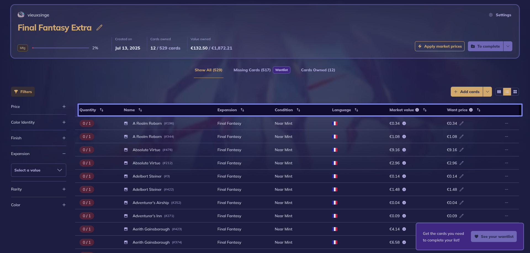Open three-dot menu for A Realm Reborn #196

tap(507, 123)
